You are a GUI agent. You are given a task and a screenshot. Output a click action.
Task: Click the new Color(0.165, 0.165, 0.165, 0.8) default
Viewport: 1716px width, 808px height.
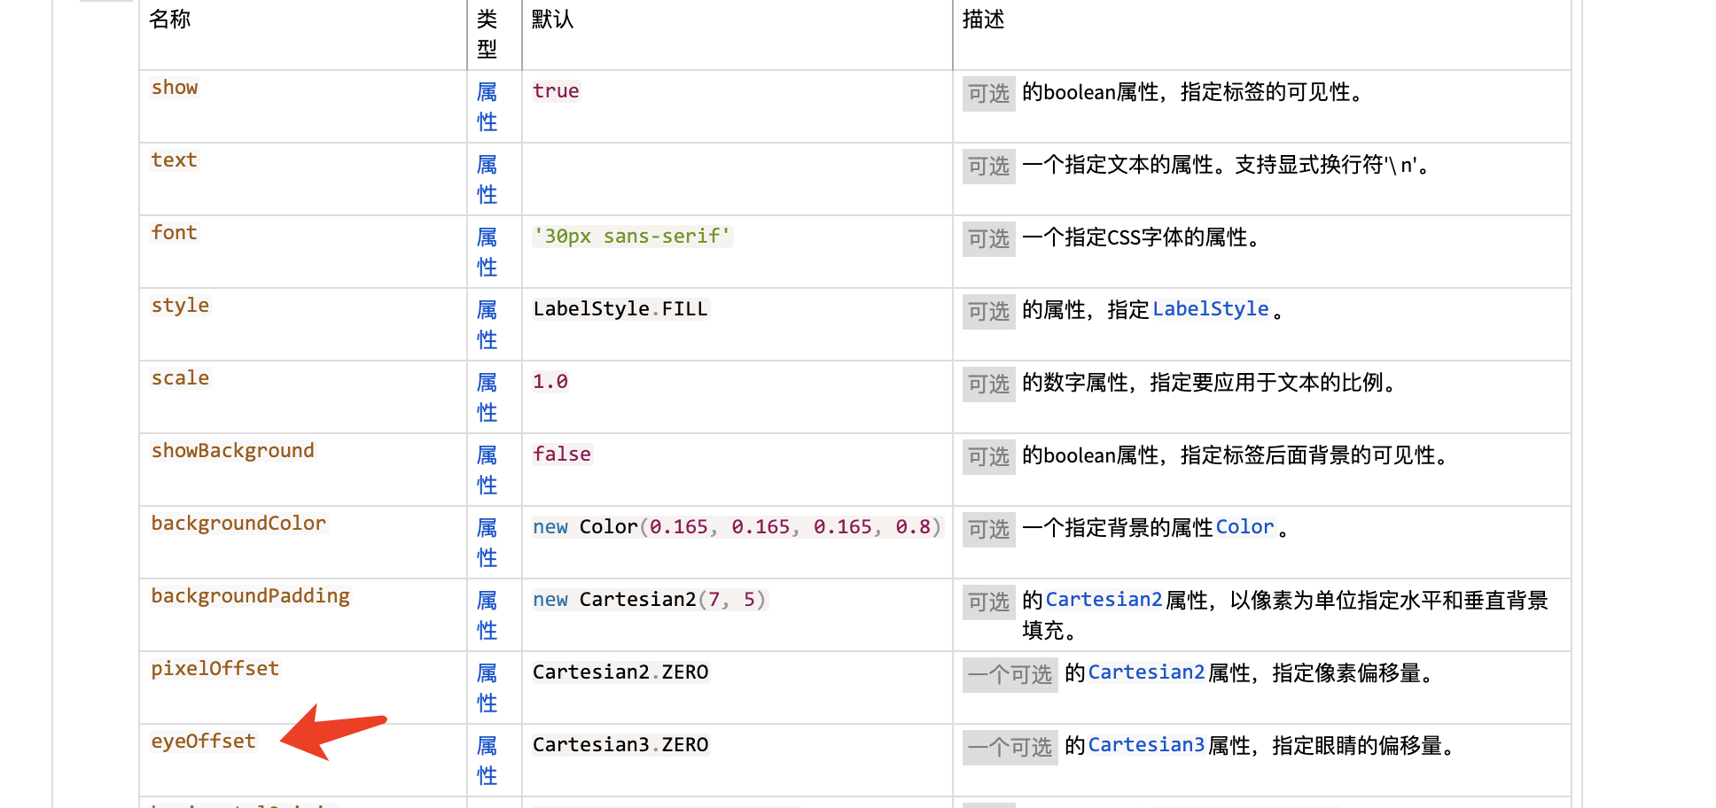(x=737, y=527)
